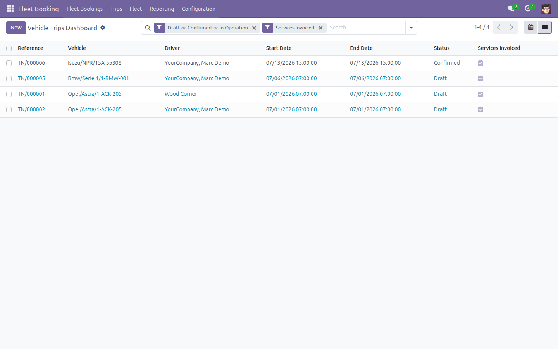Go to the next page arrow
This screenshot has width=558, height=349.
click(x=511, y=27)
